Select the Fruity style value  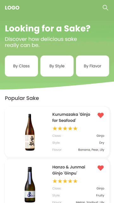[100, 195]
